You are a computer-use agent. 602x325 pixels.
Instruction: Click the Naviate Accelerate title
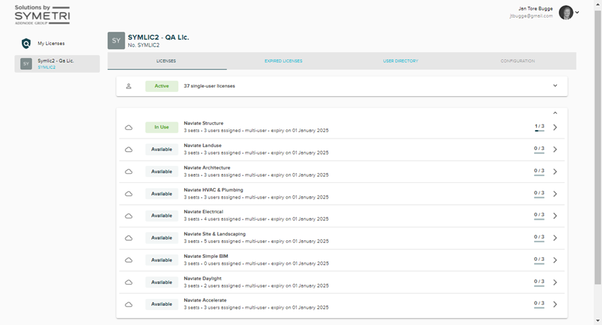(x=205, y=300)
